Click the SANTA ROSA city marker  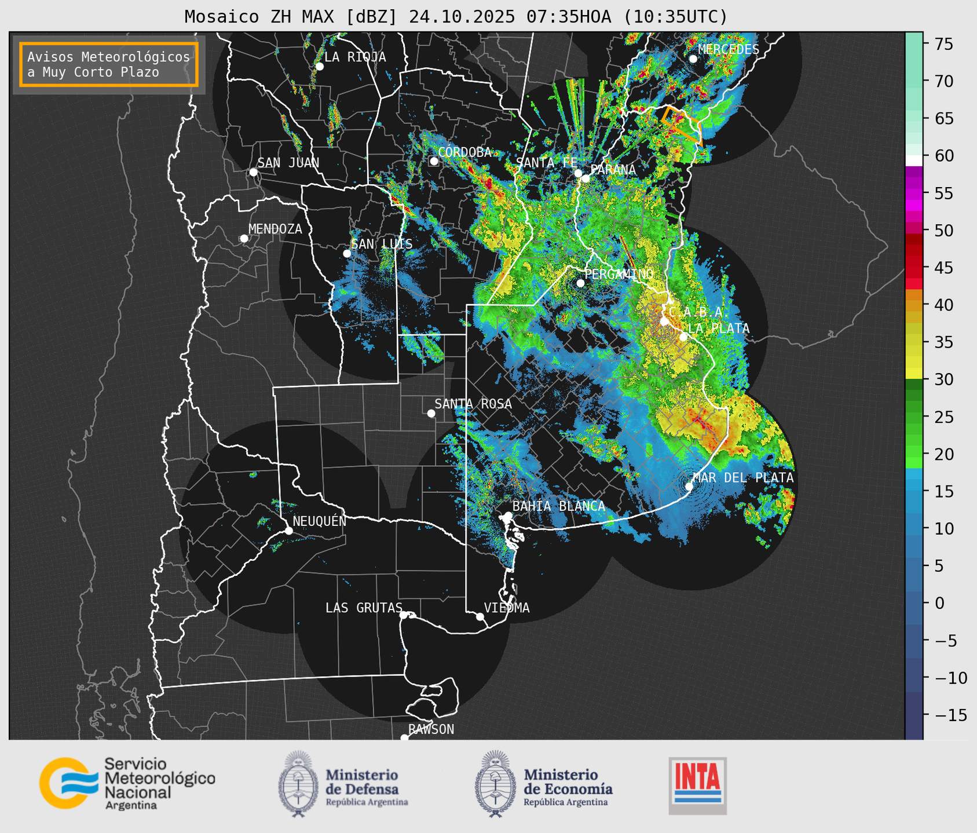coord(431,413)
